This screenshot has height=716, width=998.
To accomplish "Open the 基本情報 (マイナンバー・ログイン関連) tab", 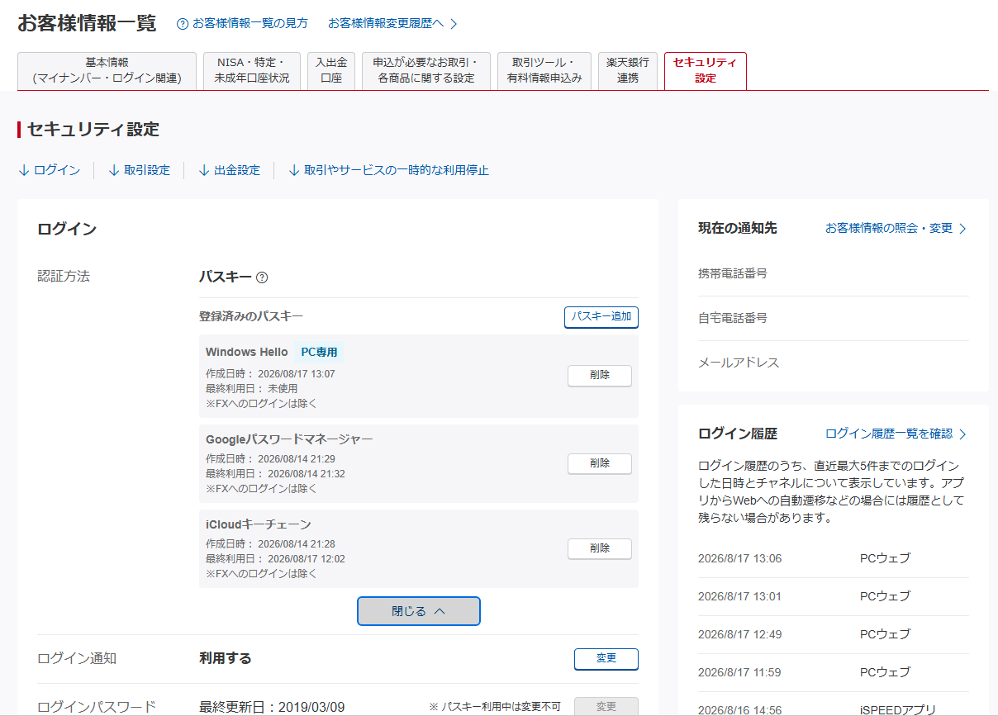I will click(x=107, y=71).
